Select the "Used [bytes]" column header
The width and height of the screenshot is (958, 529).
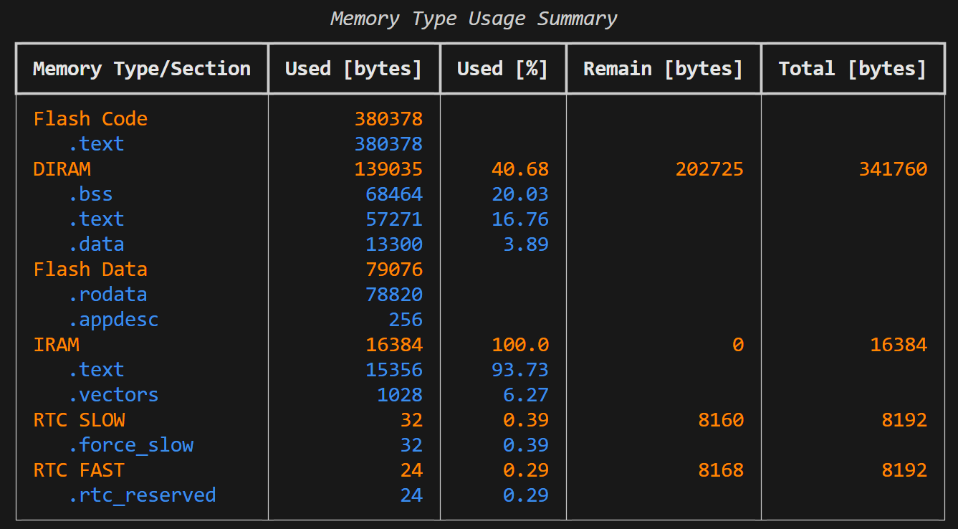pos(354,69)
